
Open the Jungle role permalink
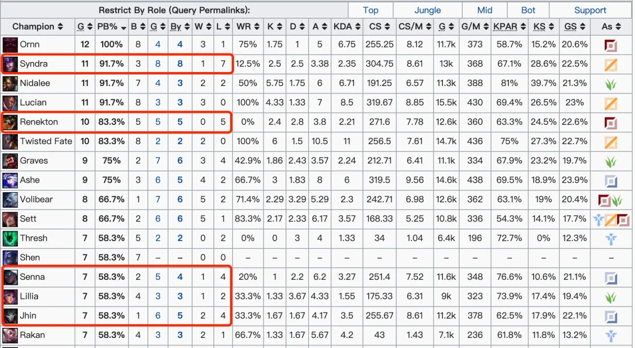[428, 10]
